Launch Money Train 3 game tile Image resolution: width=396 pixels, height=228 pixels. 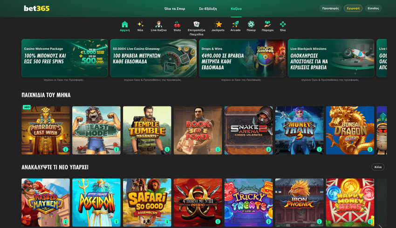(x=299, y=130)
